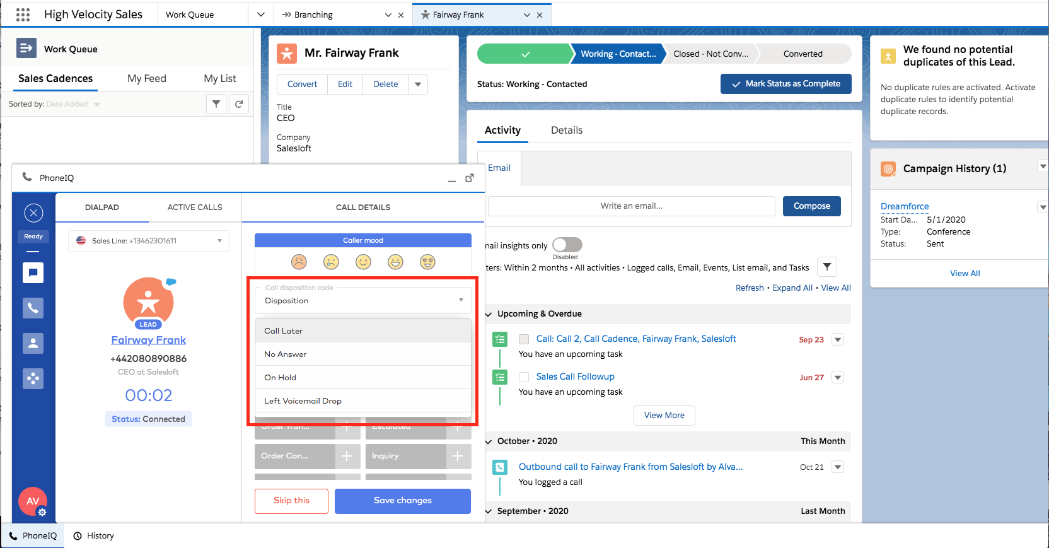Toggle Email insights only switch
The height and width of the screenshot is (548, 1049).
567,245
